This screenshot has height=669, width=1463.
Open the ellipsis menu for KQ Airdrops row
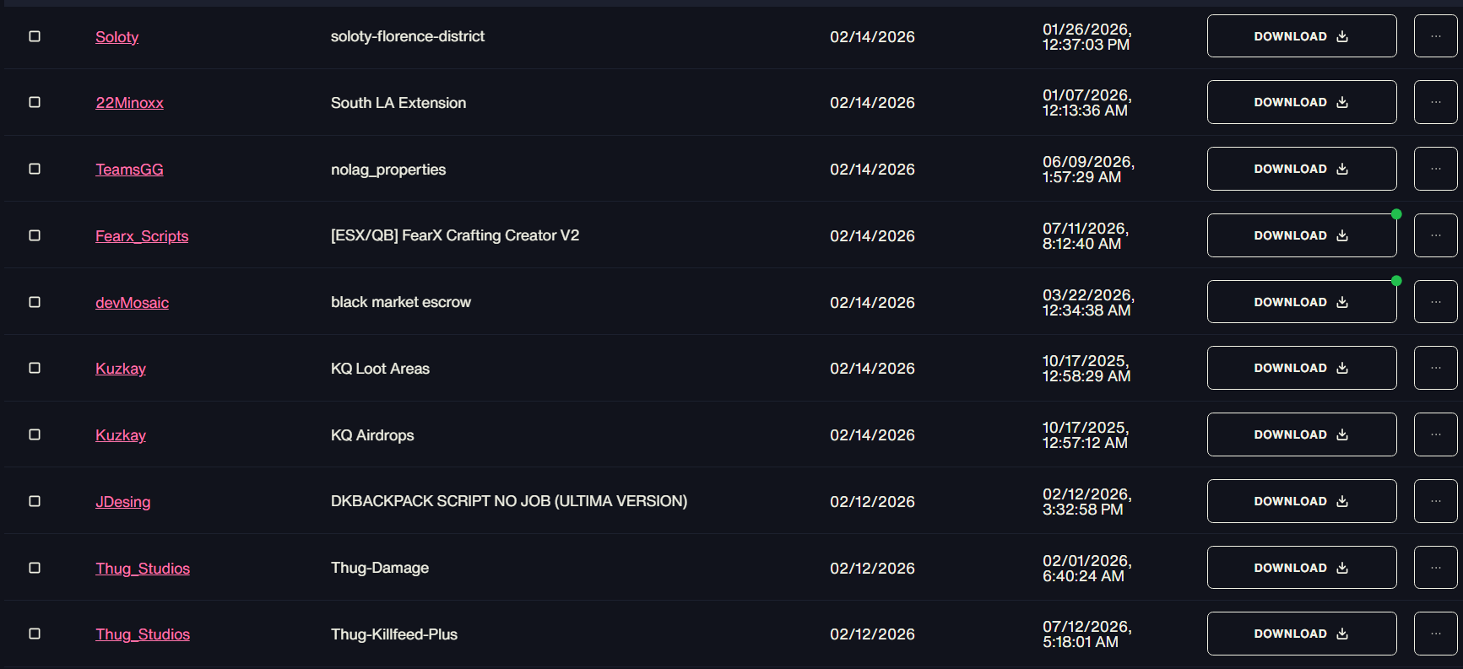[x=1435, y=434]
